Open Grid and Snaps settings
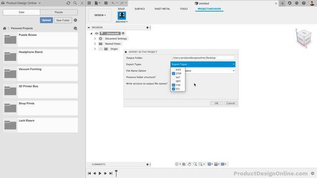 click(x=216, y=164)
